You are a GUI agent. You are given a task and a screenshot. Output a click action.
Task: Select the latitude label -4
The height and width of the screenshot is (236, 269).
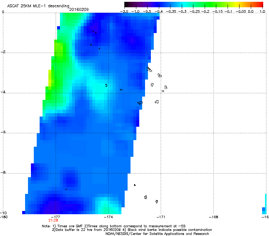tap(3, 92)
